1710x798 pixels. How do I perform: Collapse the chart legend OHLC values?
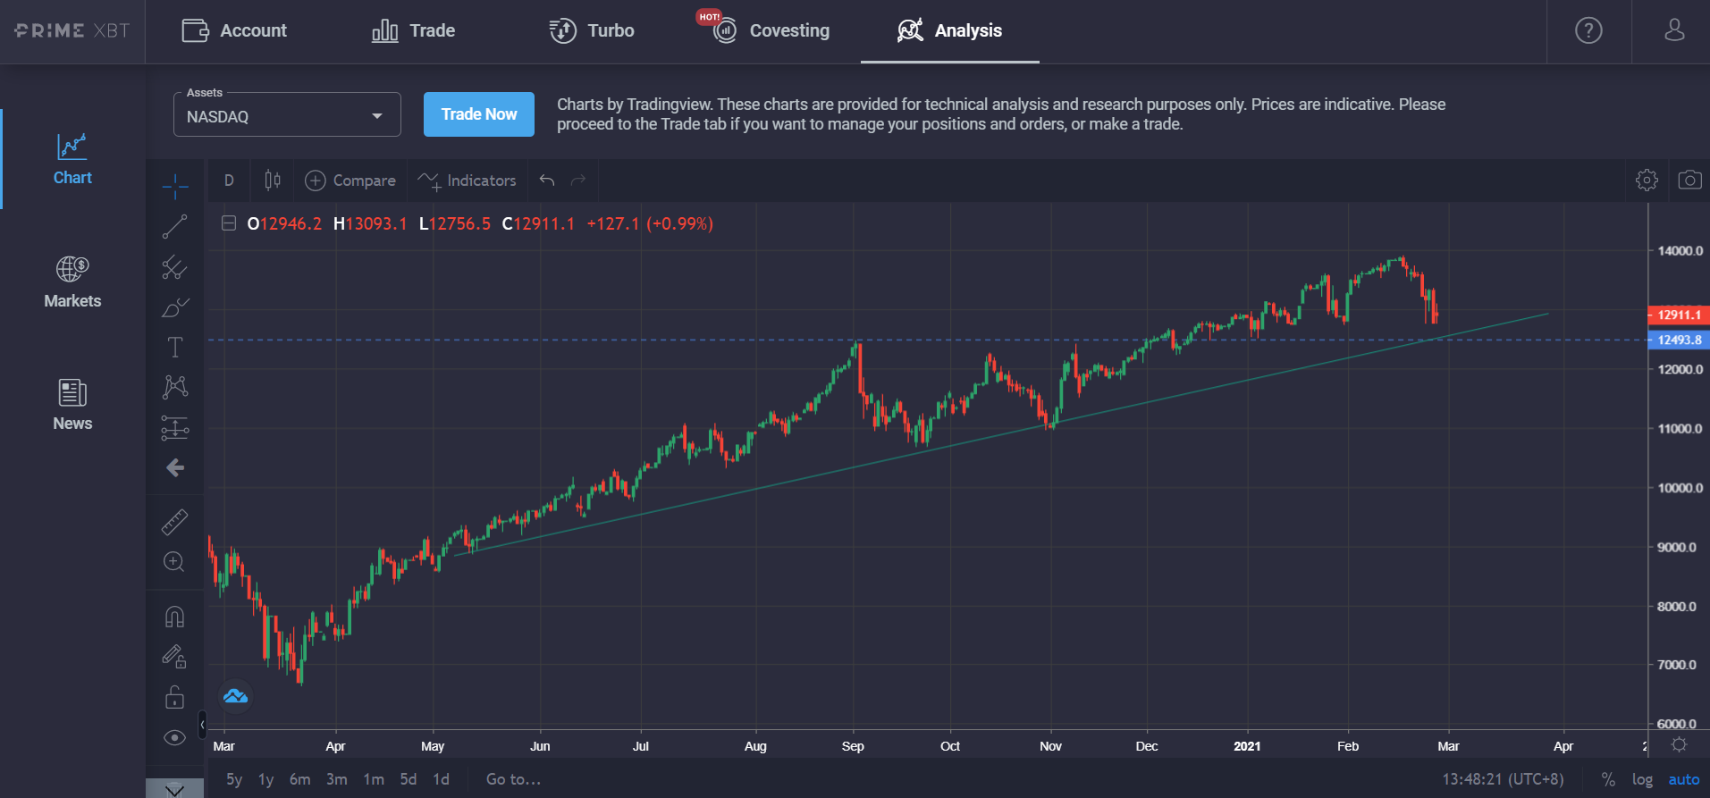(x=229, y=223)
